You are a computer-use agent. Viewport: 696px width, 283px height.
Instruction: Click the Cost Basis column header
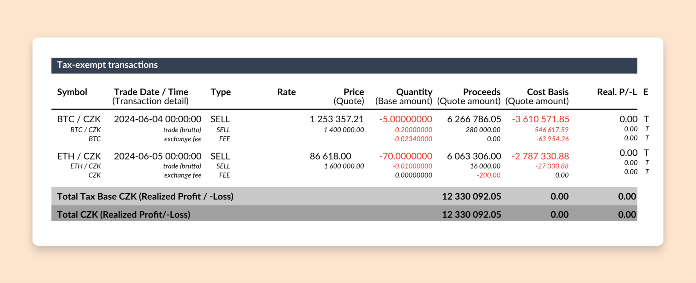coord(537,96)
